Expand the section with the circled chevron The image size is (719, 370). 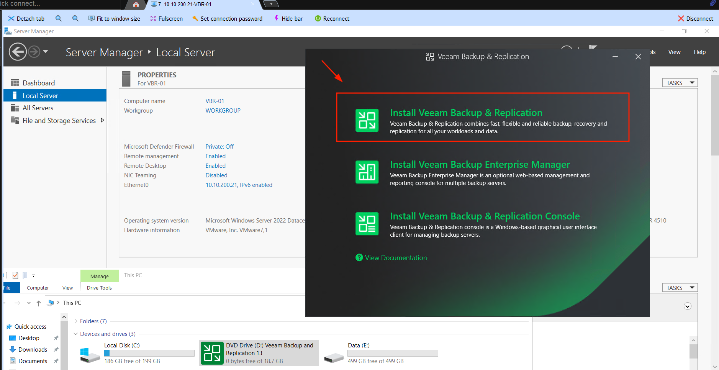(x=688, y=306)
